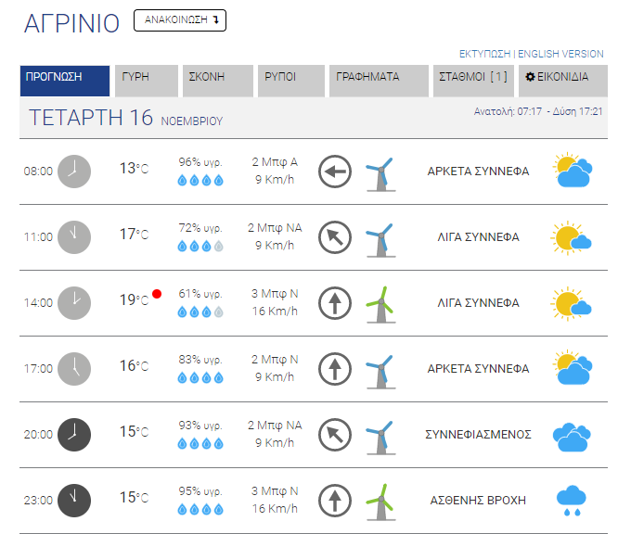Click the 08:00 clock icon

click(x=74, y=172)
